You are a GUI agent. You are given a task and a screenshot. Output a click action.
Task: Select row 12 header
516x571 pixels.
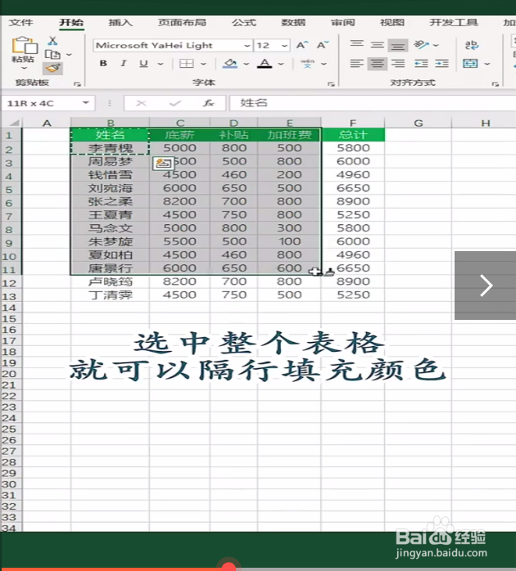[10, 282]
